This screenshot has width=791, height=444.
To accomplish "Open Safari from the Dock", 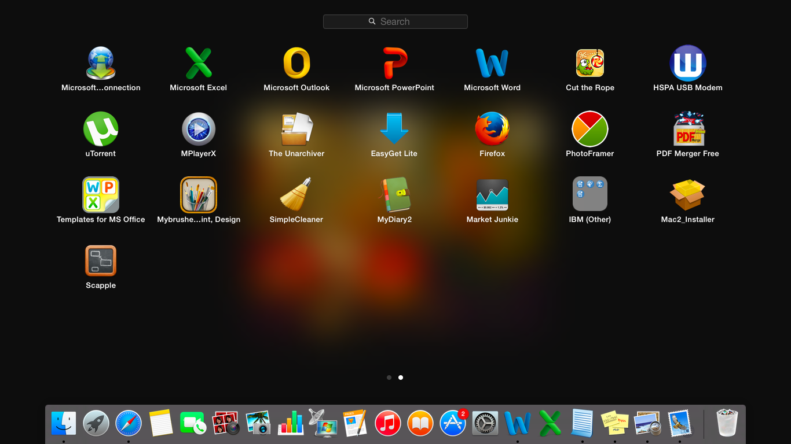I will point(129,423).
